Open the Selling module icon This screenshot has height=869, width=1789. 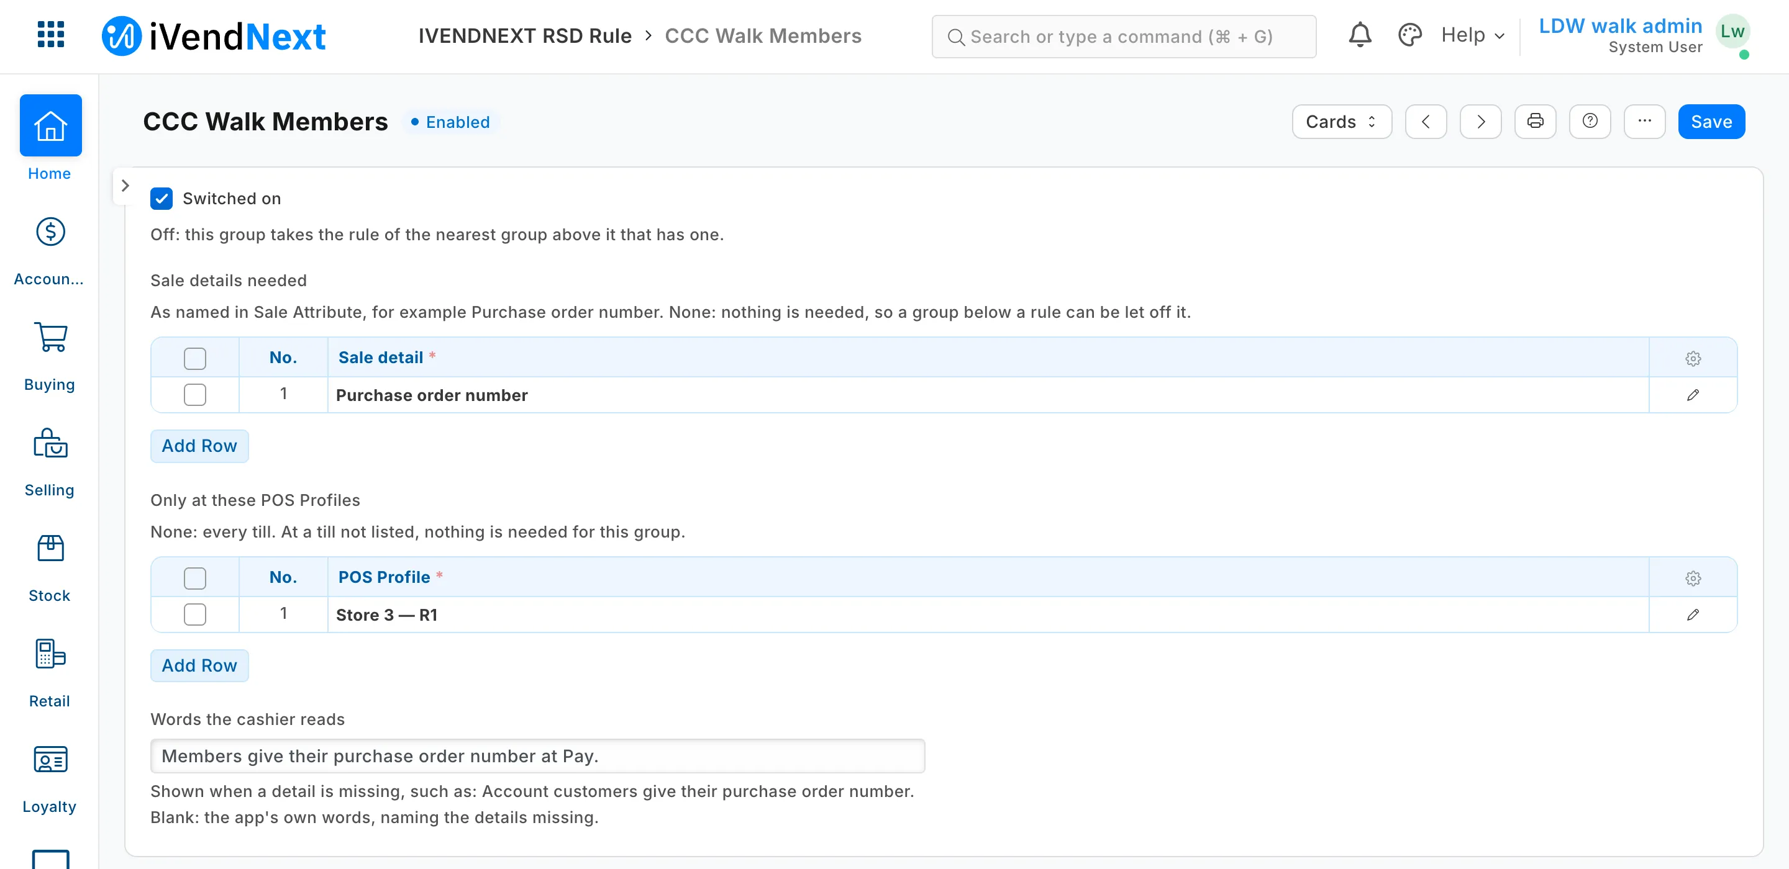[50, 443]
